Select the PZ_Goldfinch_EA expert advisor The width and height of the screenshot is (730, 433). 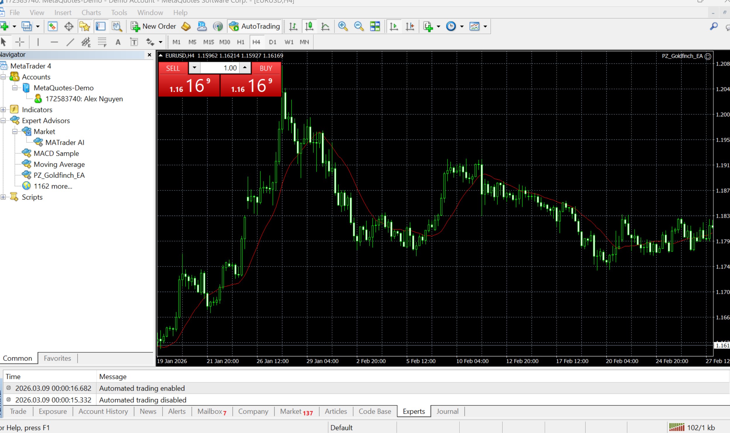[x=59, y=175]
